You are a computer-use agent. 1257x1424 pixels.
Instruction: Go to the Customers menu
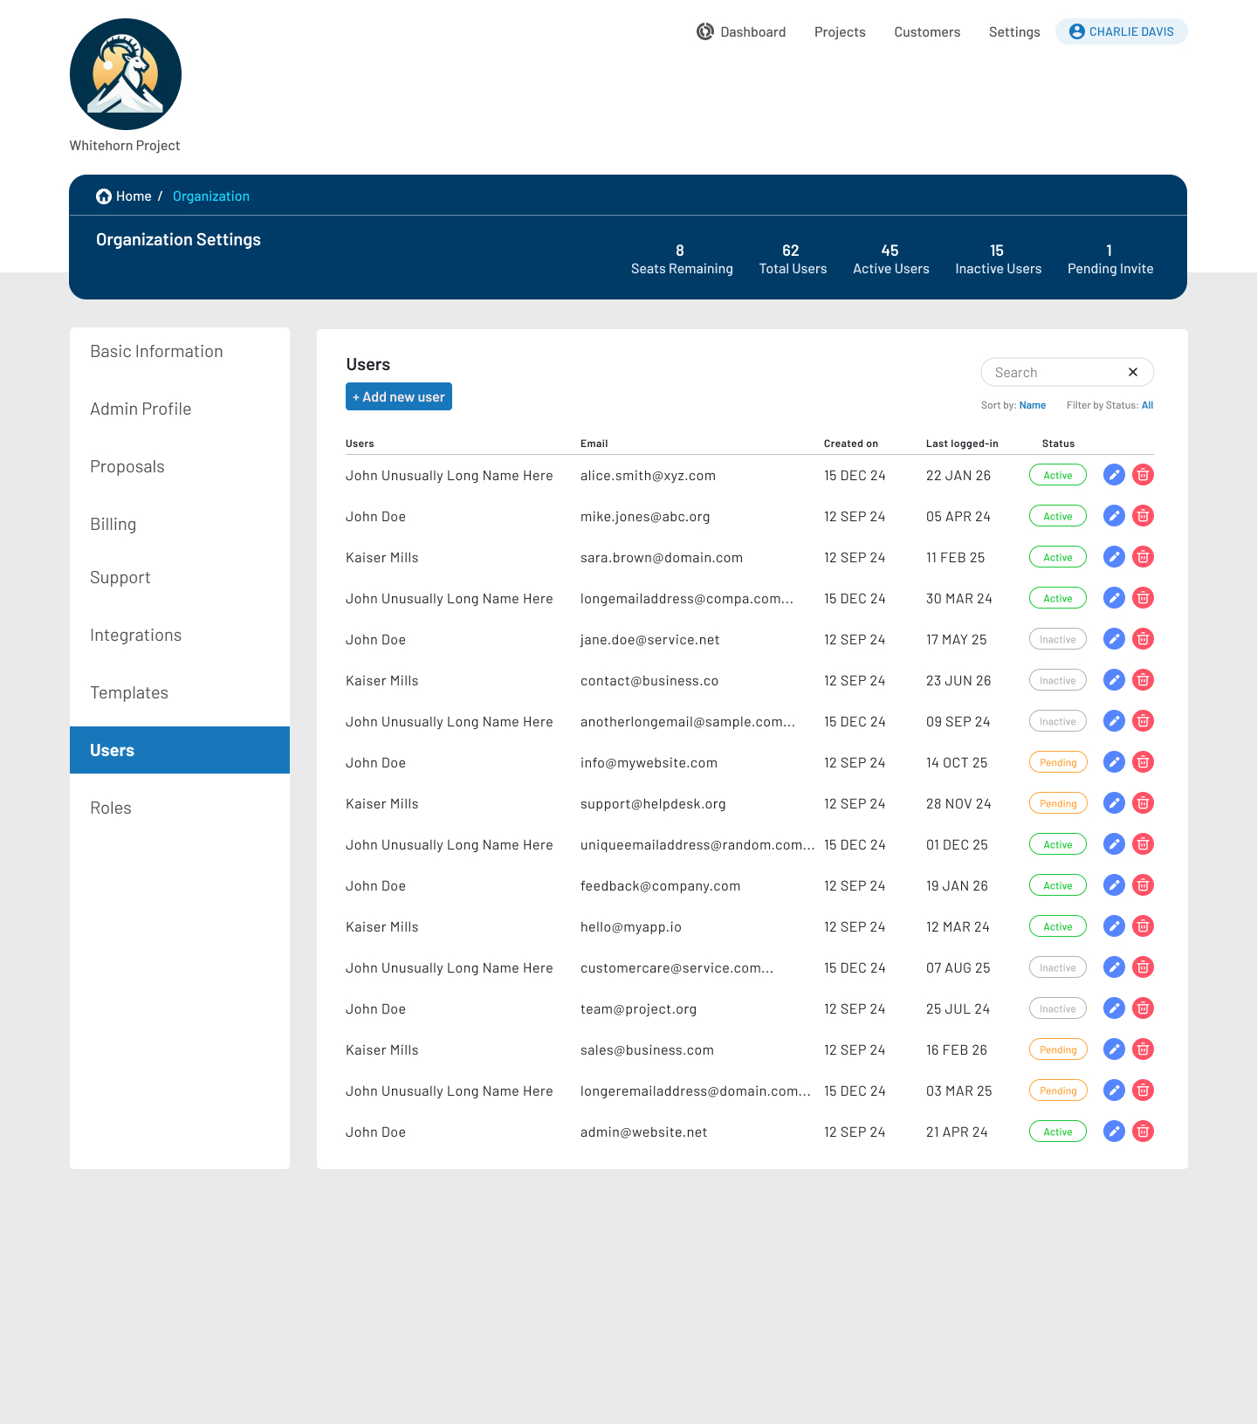point(927,31)
